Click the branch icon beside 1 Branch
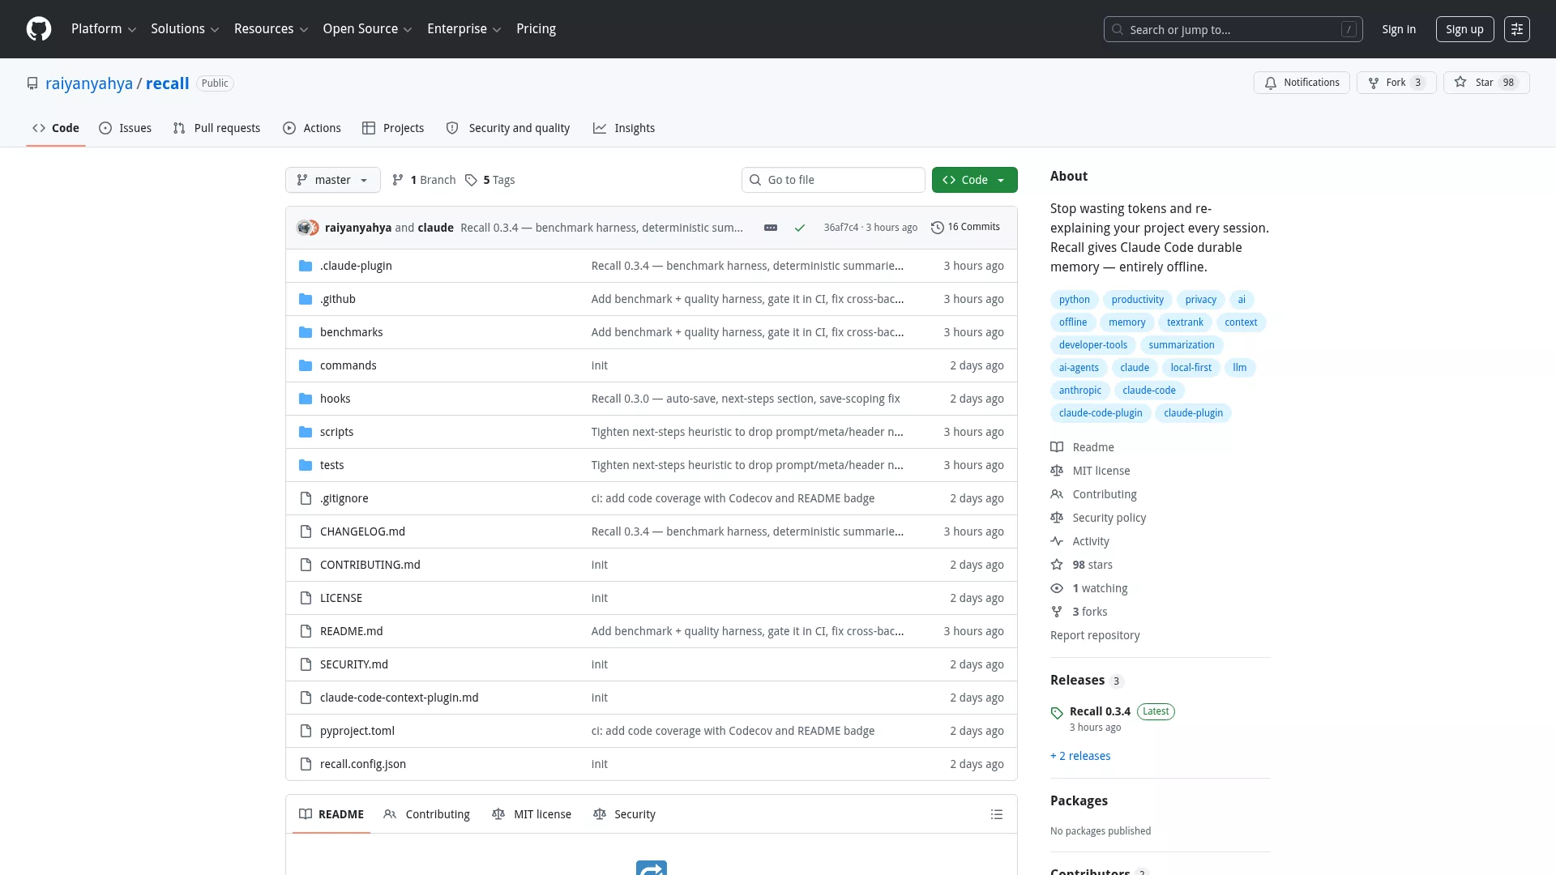 398,180
